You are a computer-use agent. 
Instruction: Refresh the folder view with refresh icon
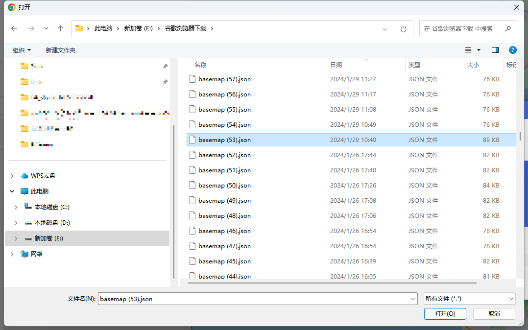[x=404, y=28]
